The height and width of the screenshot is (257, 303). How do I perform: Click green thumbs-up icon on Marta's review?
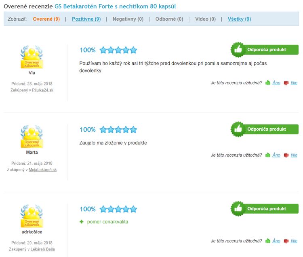(x=268, y=155)
